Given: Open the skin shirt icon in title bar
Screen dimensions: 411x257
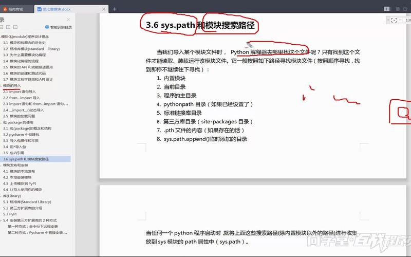Looking at the screenshot, I should coord(405,9).
